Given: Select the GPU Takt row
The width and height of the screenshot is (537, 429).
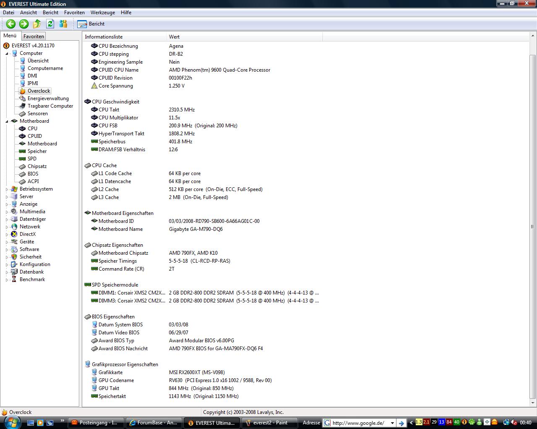Looking at the screenshot, I should [x=203, y=388].
